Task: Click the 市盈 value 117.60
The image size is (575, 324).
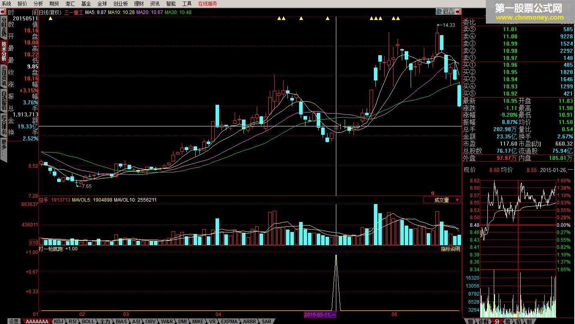Action: pos(509,144)
